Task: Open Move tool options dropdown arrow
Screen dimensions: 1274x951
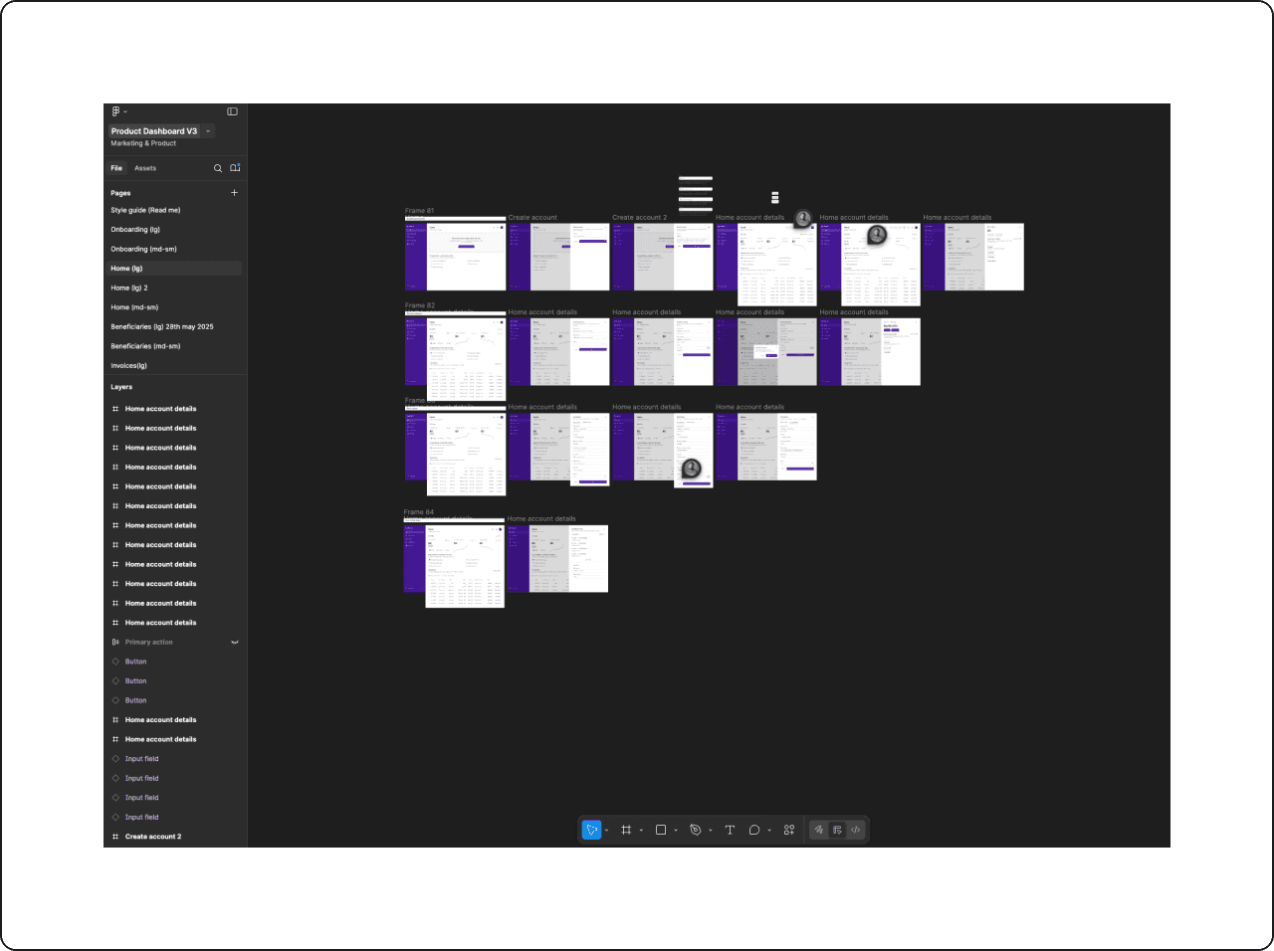Action: pos(606,831)
